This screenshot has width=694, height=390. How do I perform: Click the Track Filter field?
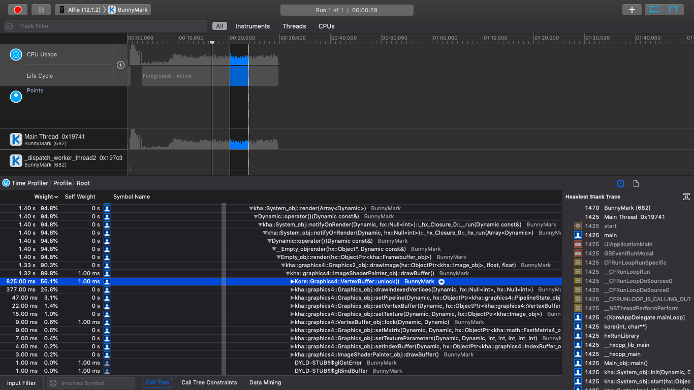tap(106, 26)
